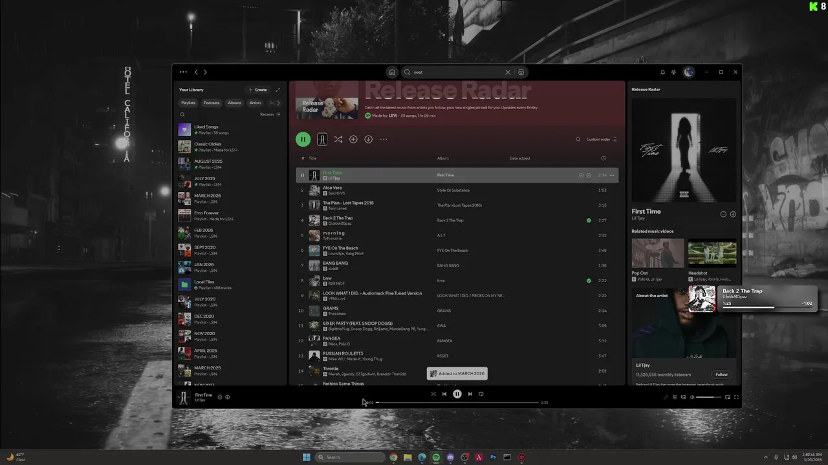Sort by the duration clock column header
The width and height of the screenshot is (828, 465).
[603, 158]
